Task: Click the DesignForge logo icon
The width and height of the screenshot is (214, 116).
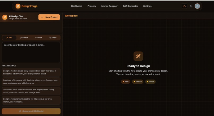Action: [18, 6]
